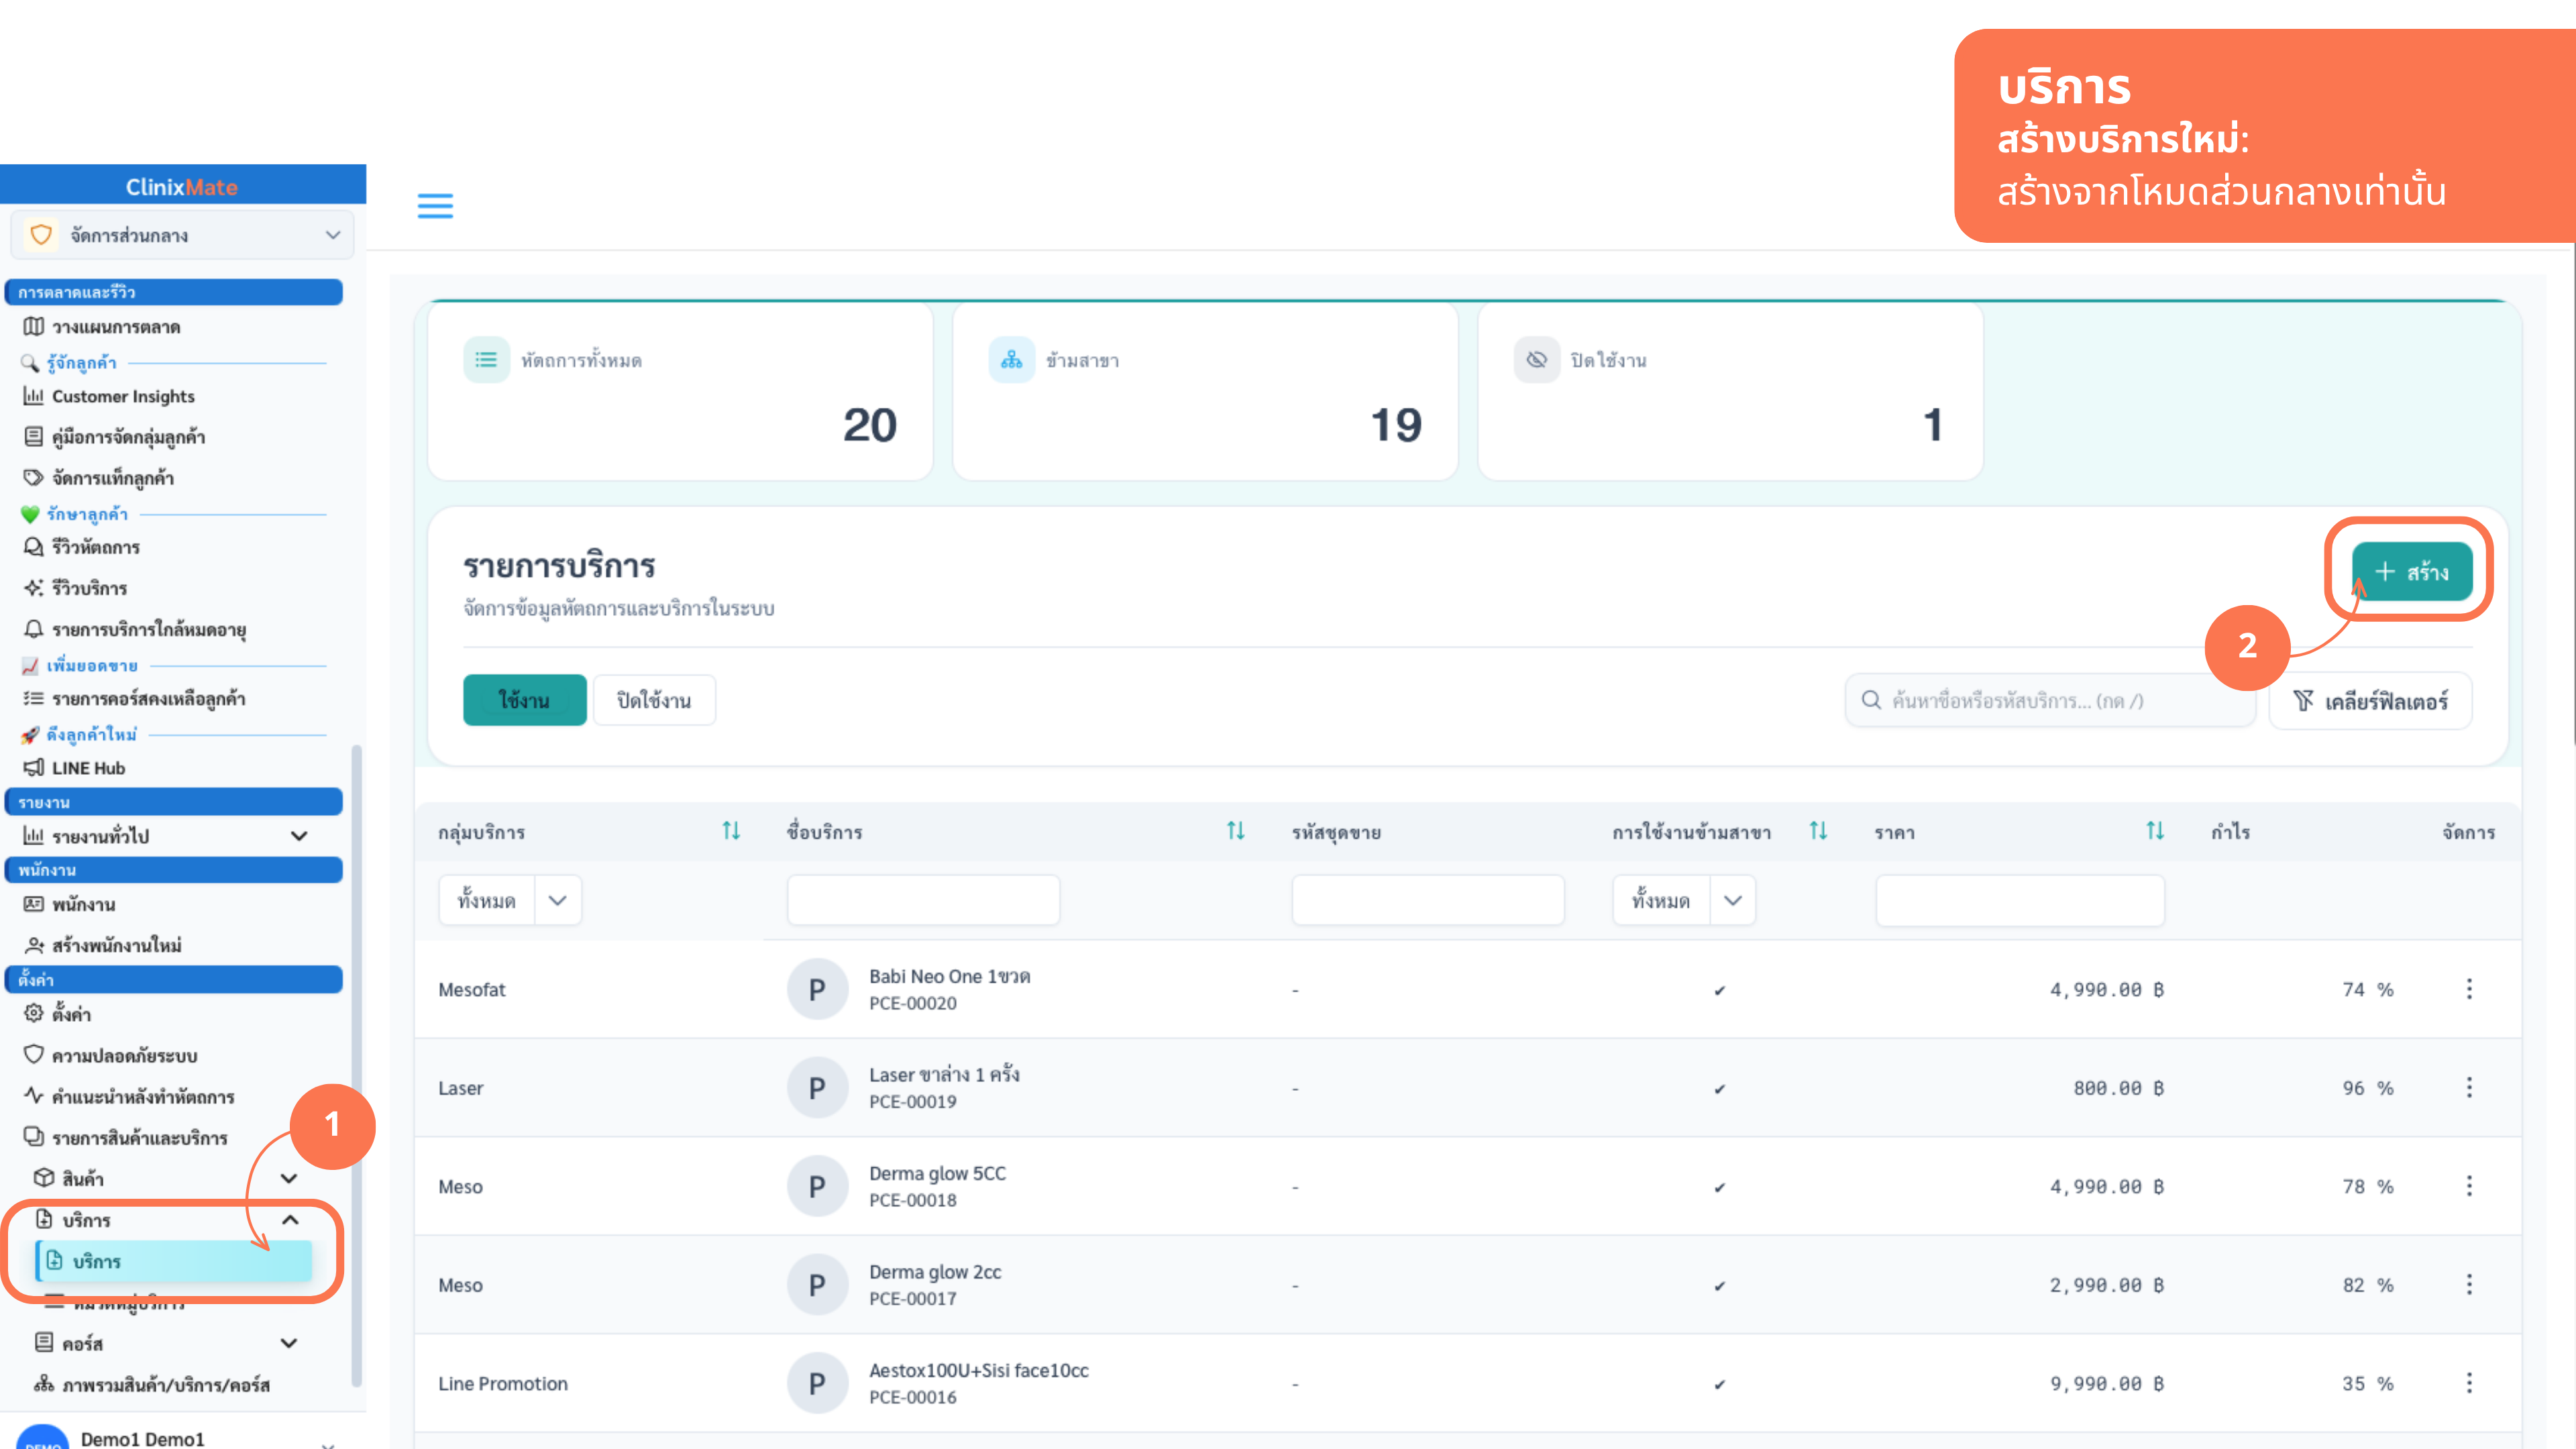Viewport: 2576px width, 1449px height.
Task: Switch to the active services tab
Action: [x=524, y=700]
